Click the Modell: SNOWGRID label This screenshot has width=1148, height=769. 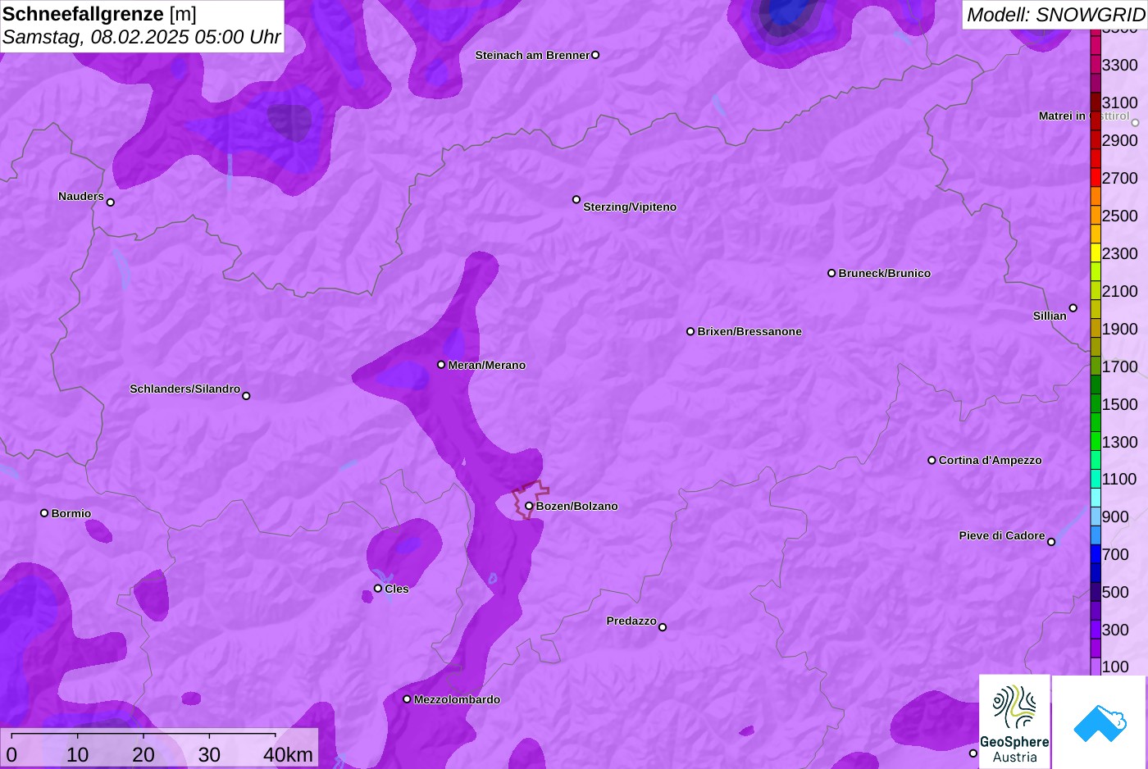(1055, 15)
